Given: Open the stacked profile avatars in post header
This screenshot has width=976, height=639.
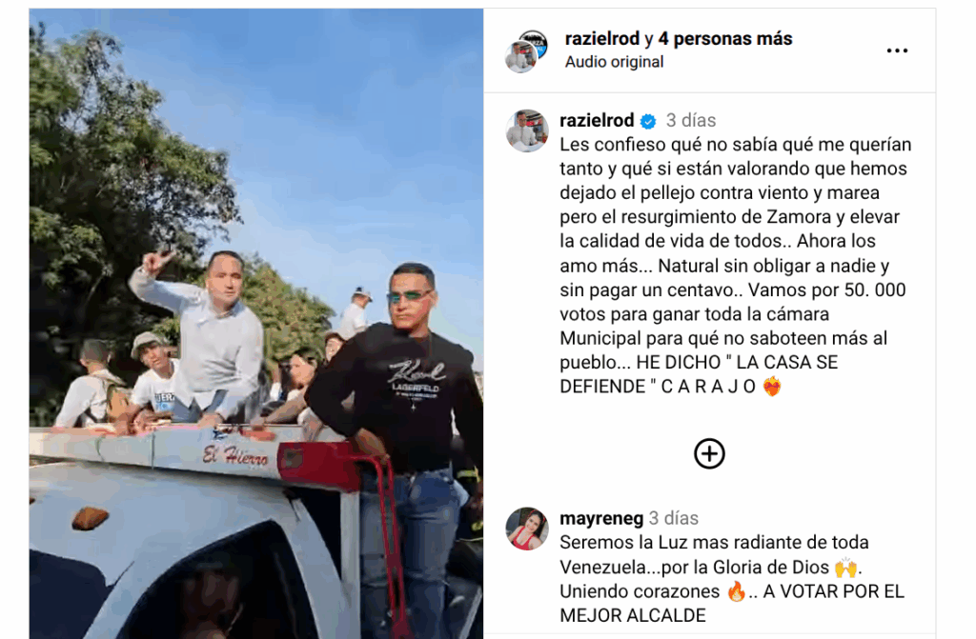Looking at the screenshot, I should tap(526, 51).
